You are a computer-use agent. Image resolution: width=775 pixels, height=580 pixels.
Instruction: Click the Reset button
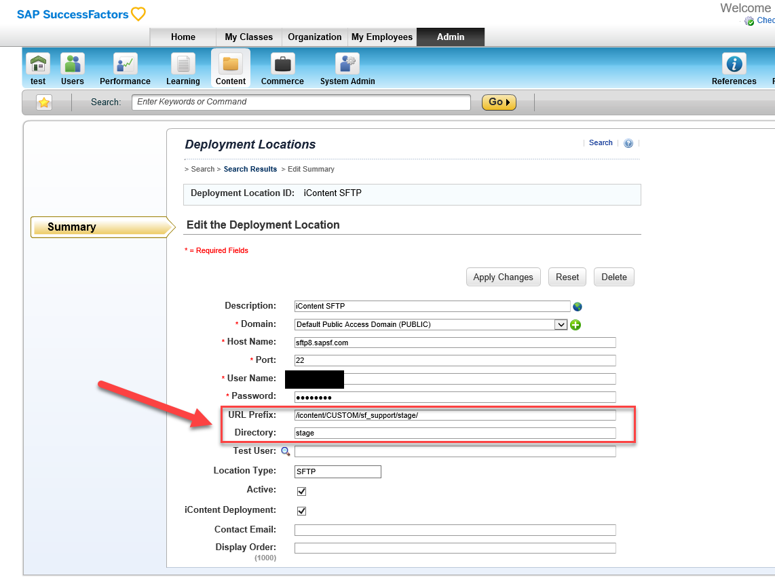tap(567, 277)
